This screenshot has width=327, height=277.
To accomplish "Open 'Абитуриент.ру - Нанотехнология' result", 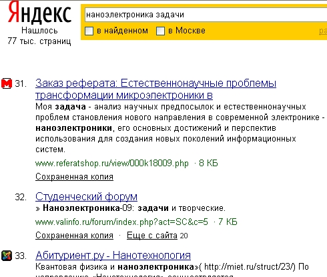I will (x=113, y=255).
